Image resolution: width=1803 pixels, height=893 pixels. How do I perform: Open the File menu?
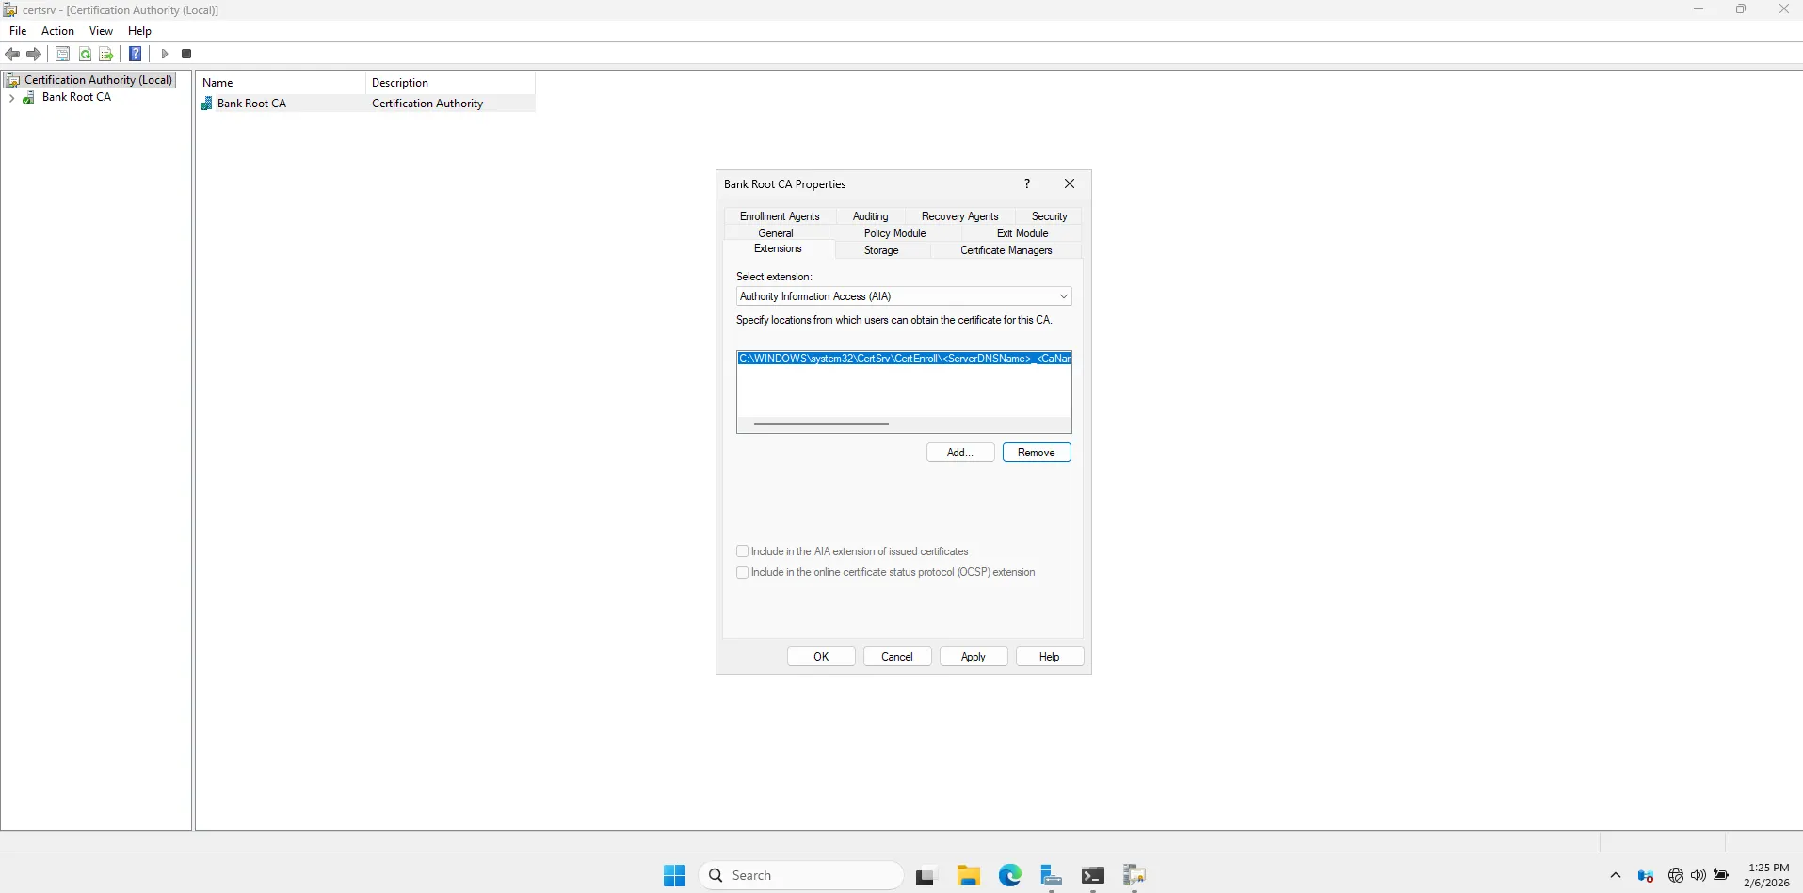click(18, 31)
